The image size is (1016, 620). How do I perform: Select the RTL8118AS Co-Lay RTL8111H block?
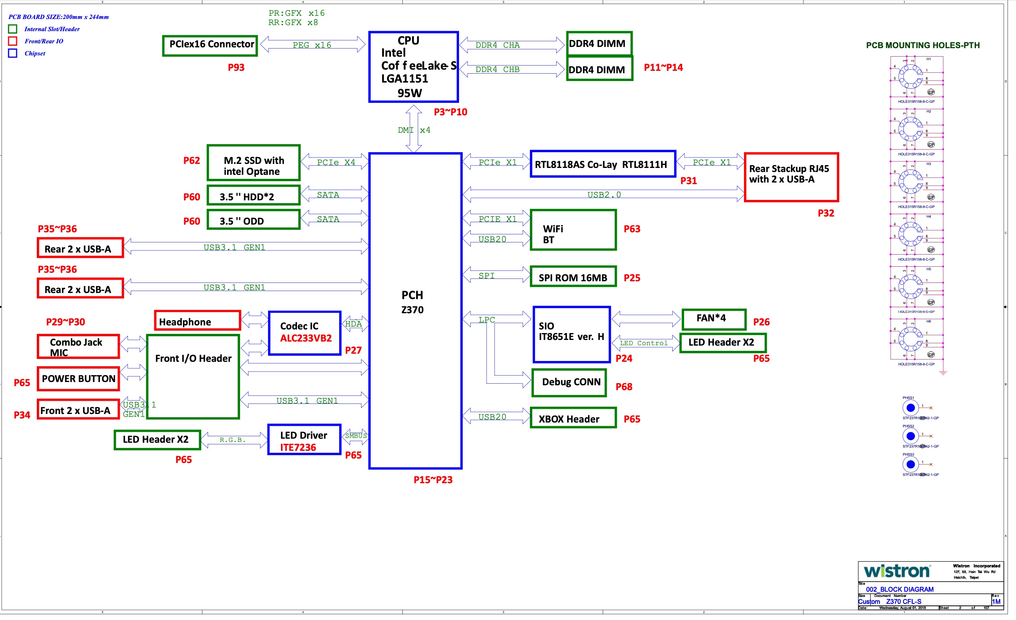pyautogui.click(x=602, y=163)
